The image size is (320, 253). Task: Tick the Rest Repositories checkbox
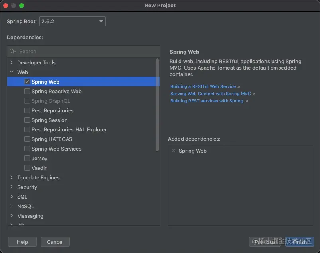[x=27, y=110]
